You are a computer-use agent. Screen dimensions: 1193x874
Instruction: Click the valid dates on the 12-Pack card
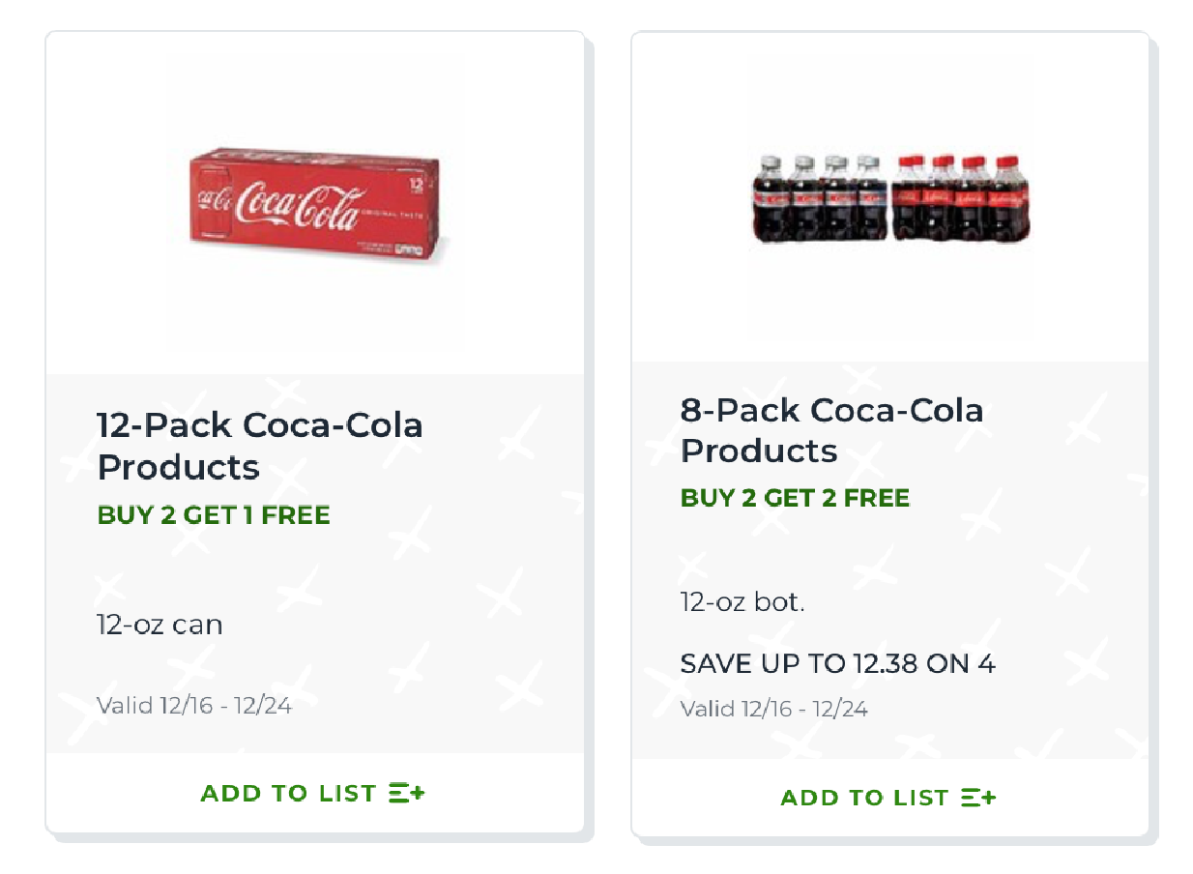click(194, 706)
